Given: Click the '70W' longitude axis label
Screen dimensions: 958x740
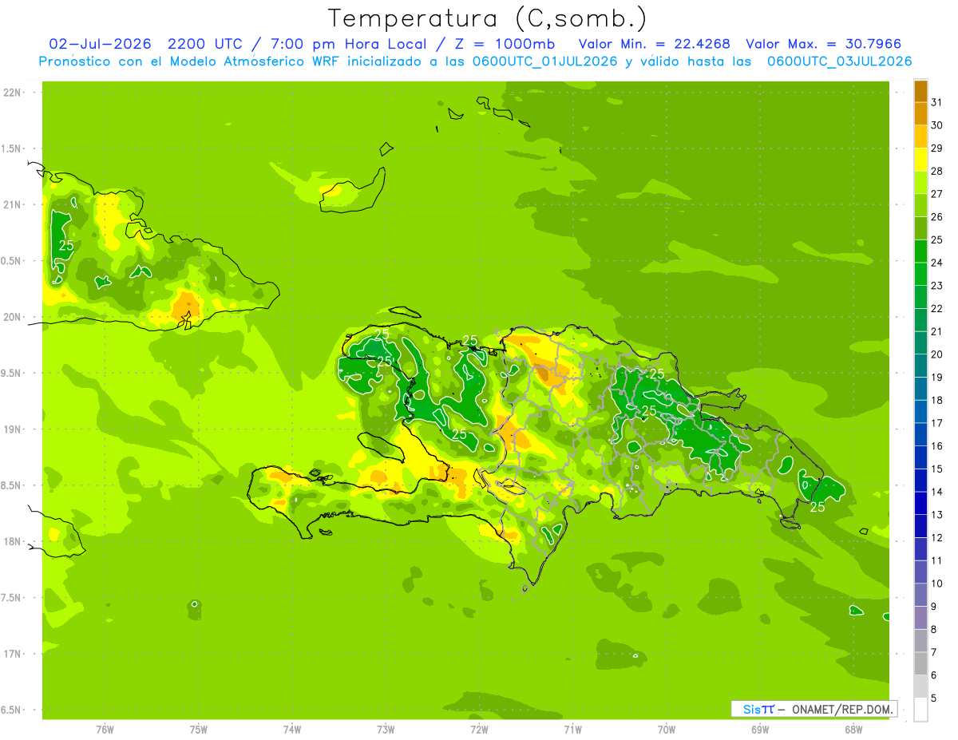Looking at the screenshot, I should (667, 729).
